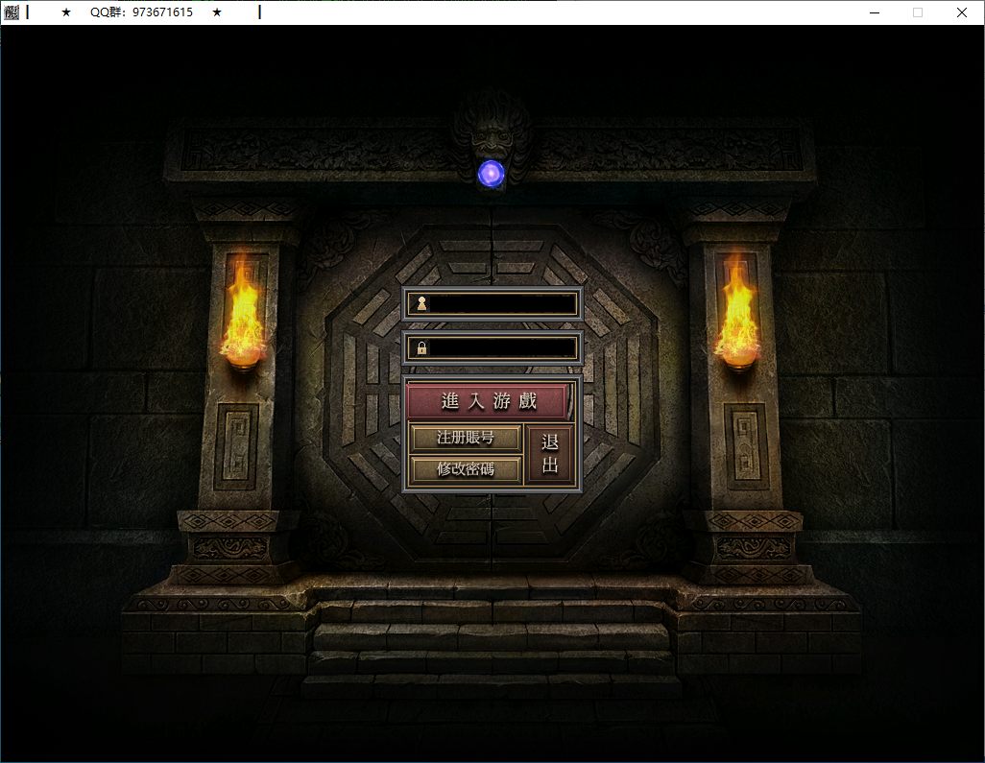
Task: Minimize the game window
Action: (875, 12)
